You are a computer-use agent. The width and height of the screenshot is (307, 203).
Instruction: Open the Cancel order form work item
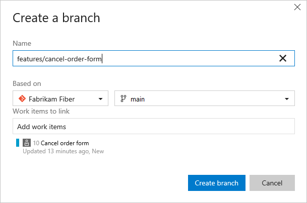pos(65,143)
